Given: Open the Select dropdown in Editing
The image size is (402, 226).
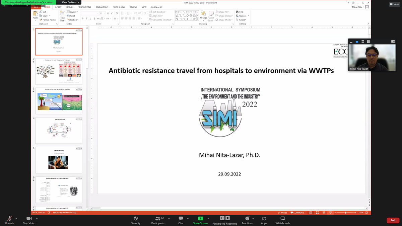Looking at the screenshot, I should [x=241, y=20].
